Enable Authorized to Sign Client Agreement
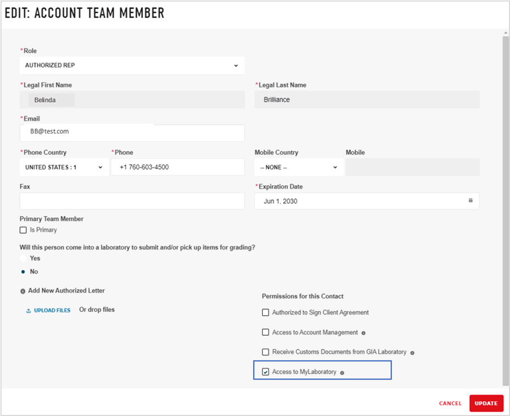This screenshot has width=510, height=416. coord(265,313)
